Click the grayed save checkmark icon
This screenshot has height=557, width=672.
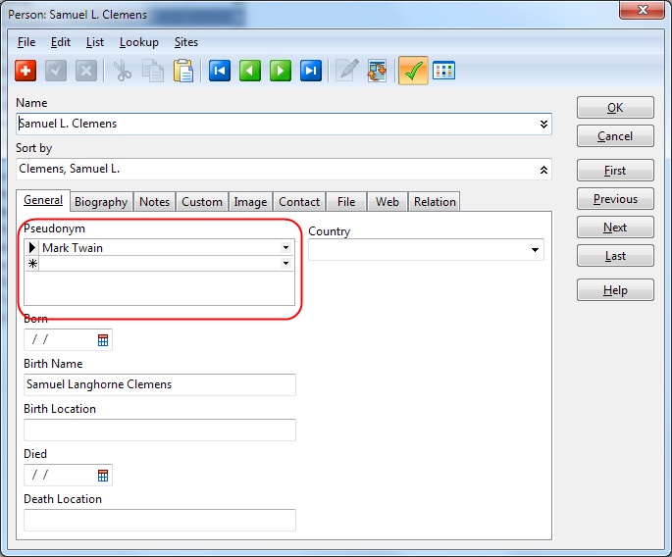click(x=56, y=71)
